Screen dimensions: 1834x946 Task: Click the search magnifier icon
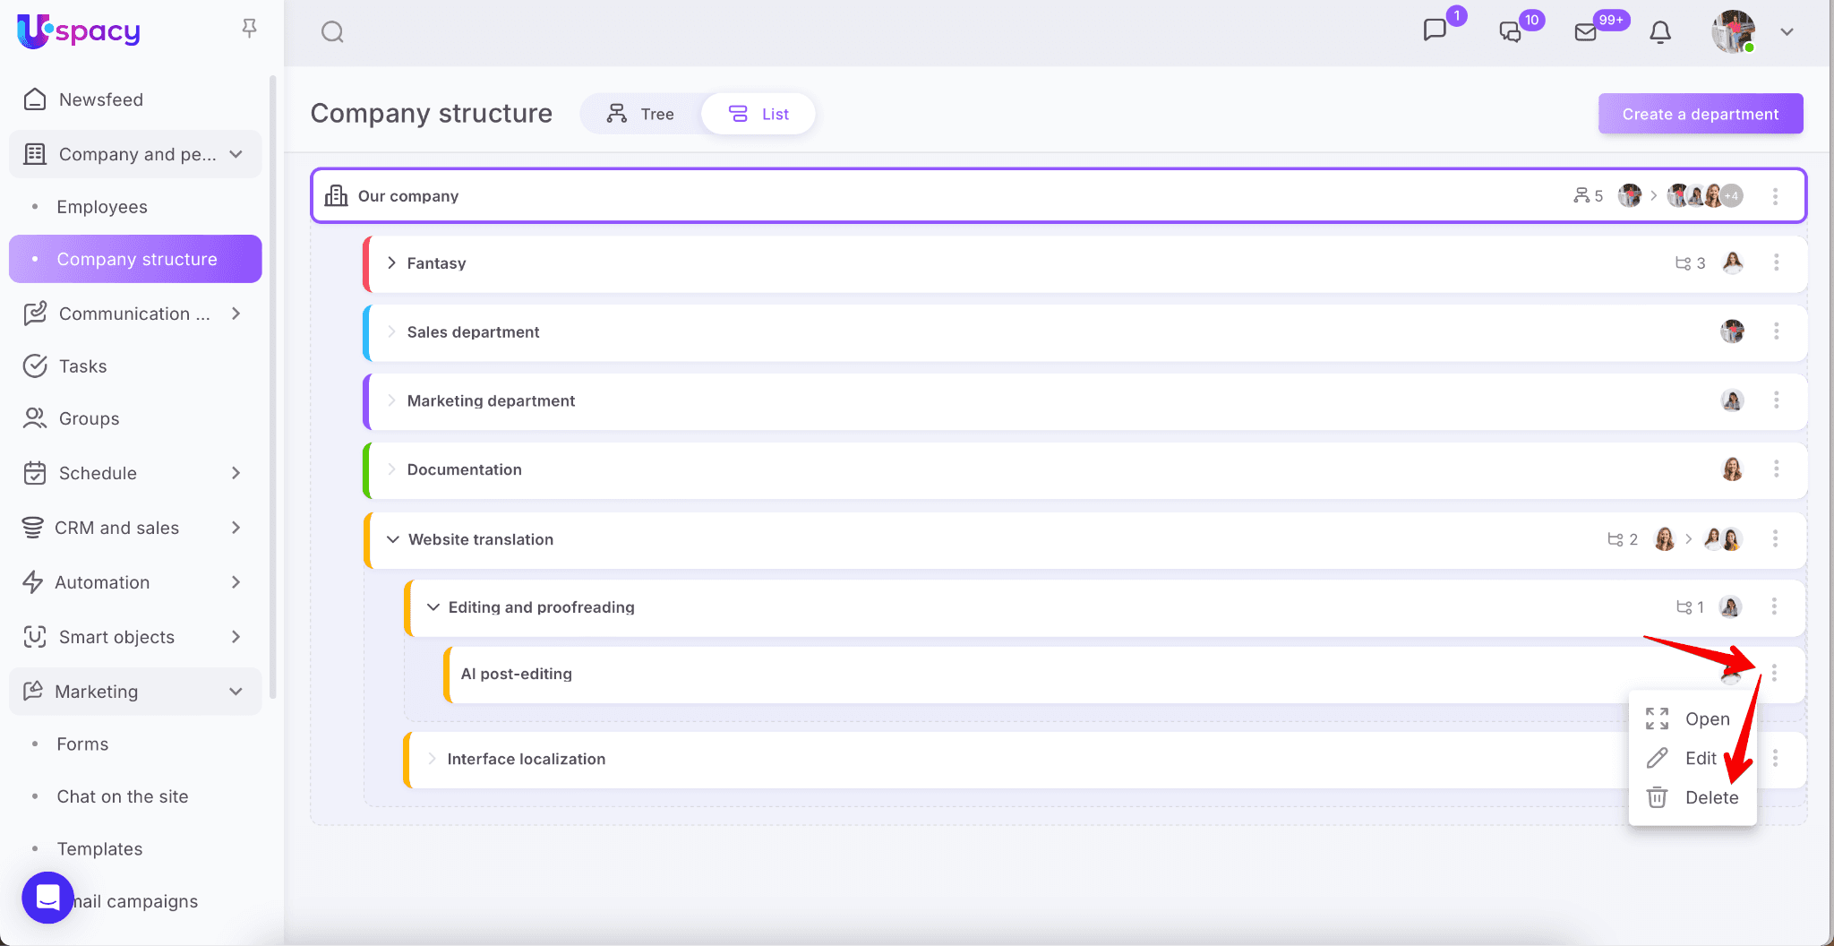[x=332, y=32]
